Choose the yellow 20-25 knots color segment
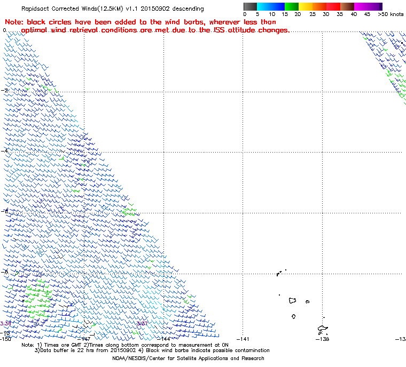 (x=306, y=6)
